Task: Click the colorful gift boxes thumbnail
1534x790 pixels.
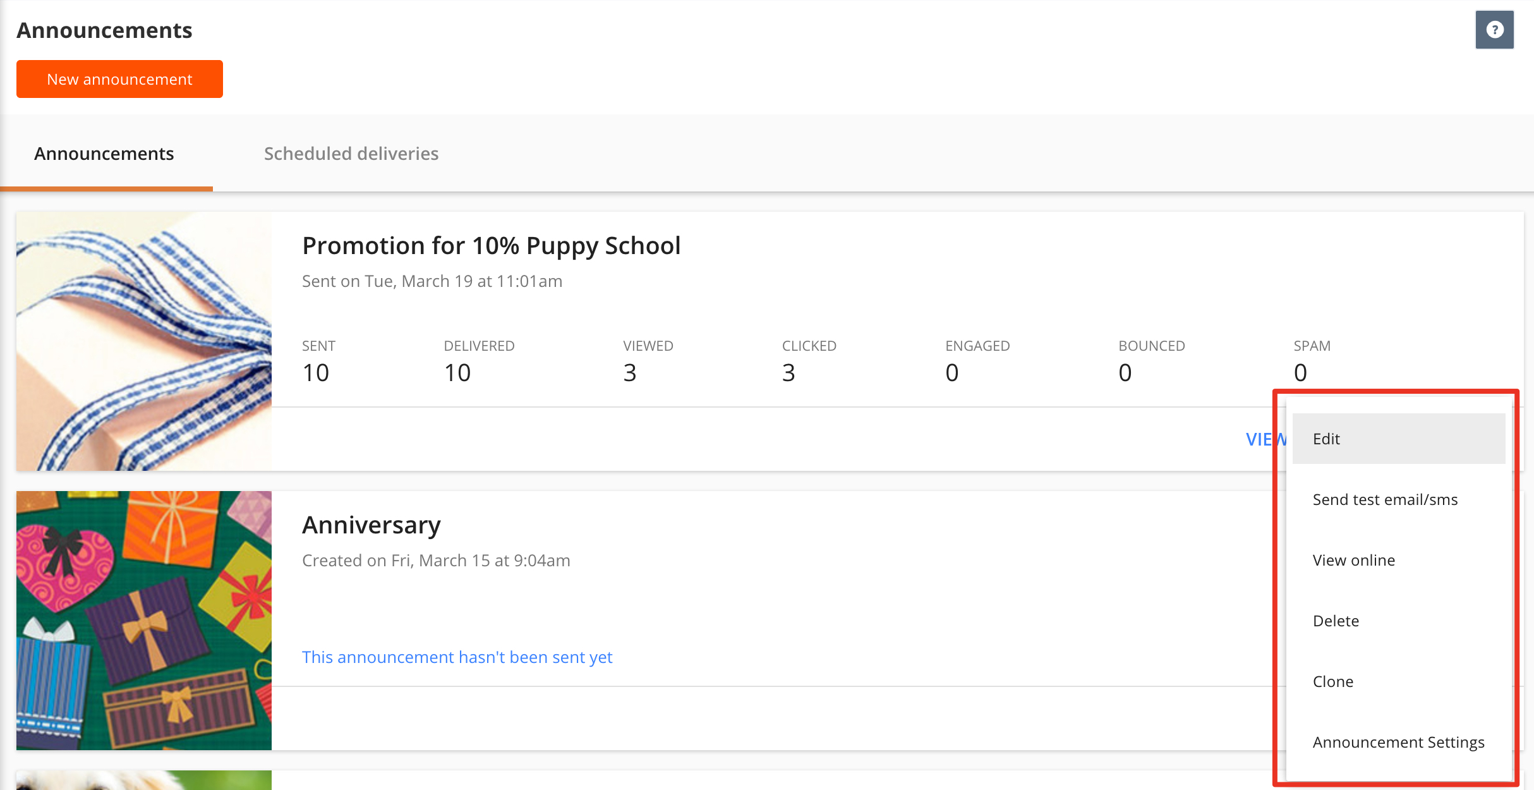Action: tap(144, 621)
